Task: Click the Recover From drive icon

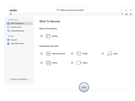Action: pyautogui.click(x=8, y=27)
